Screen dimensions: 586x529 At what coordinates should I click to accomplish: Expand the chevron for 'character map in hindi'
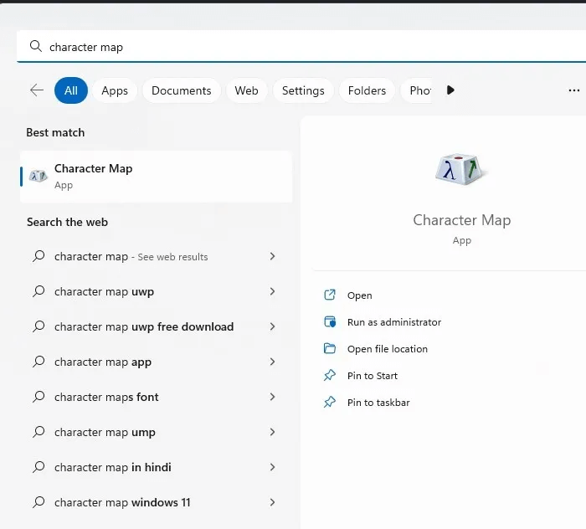click(272, 467)
